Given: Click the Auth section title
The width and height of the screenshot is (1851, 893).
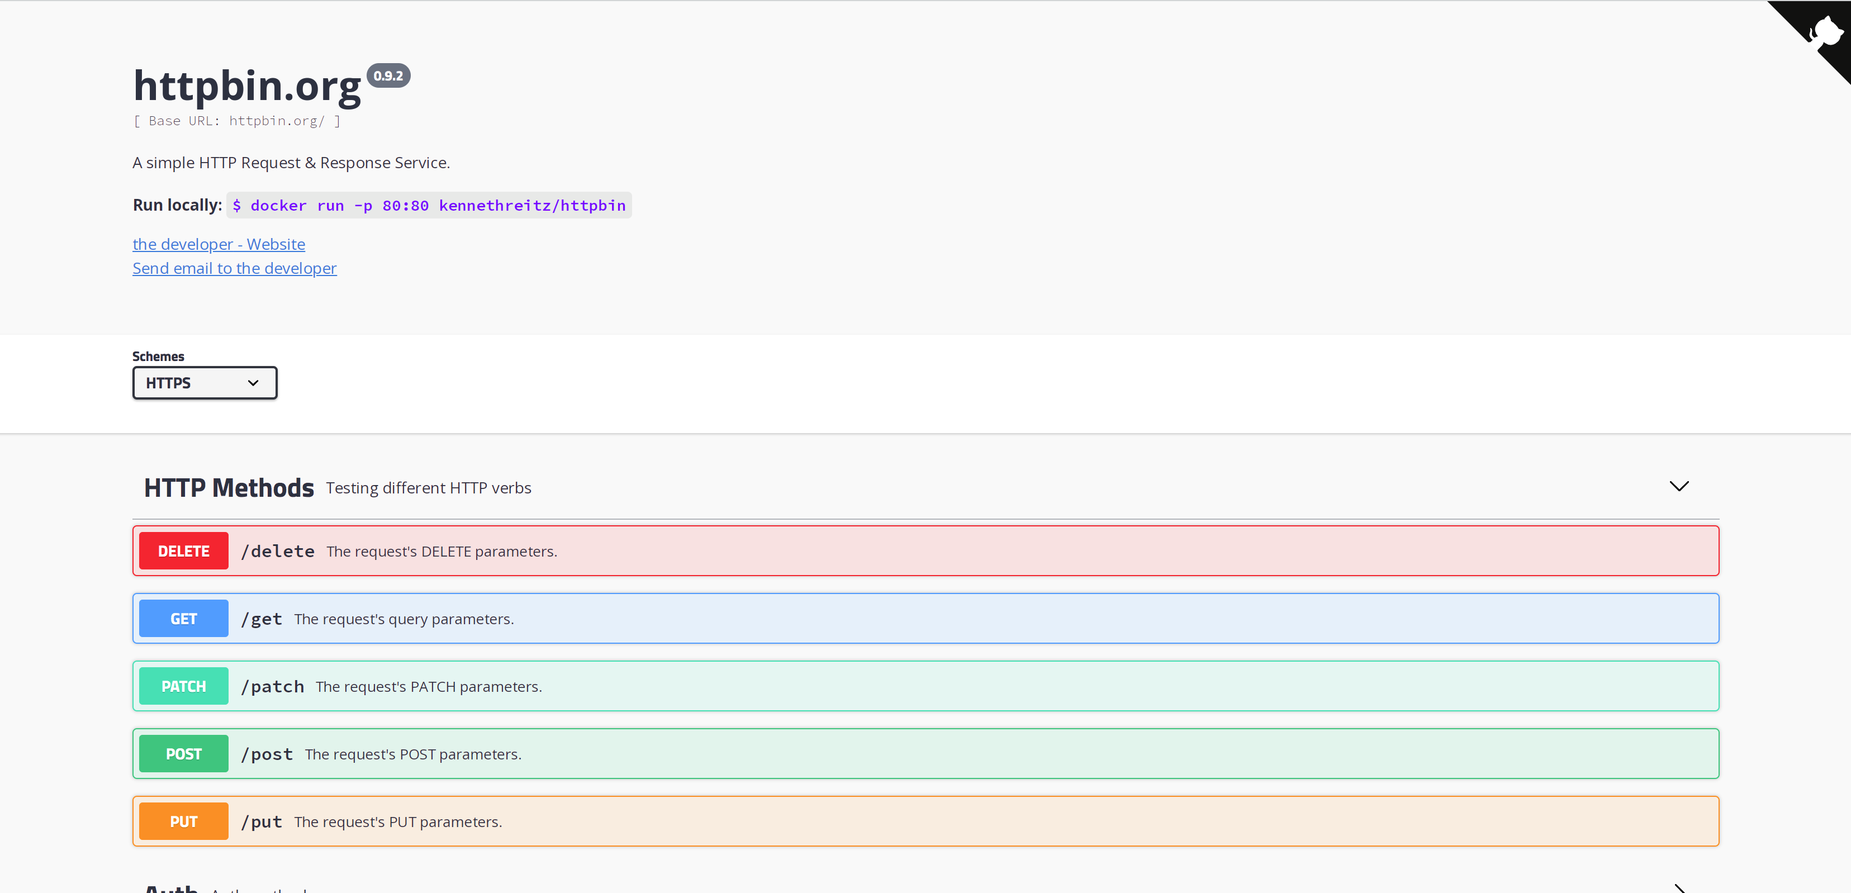Looking at the screenshot, I should (171, 888).
